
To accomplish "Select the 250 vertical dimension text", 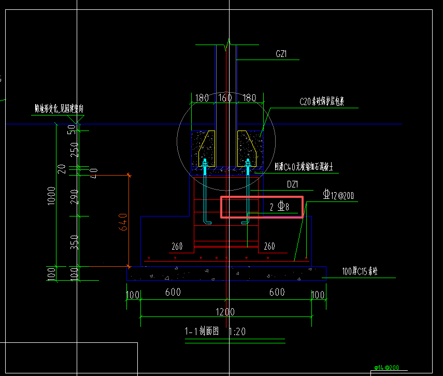I will coord(74,150).
